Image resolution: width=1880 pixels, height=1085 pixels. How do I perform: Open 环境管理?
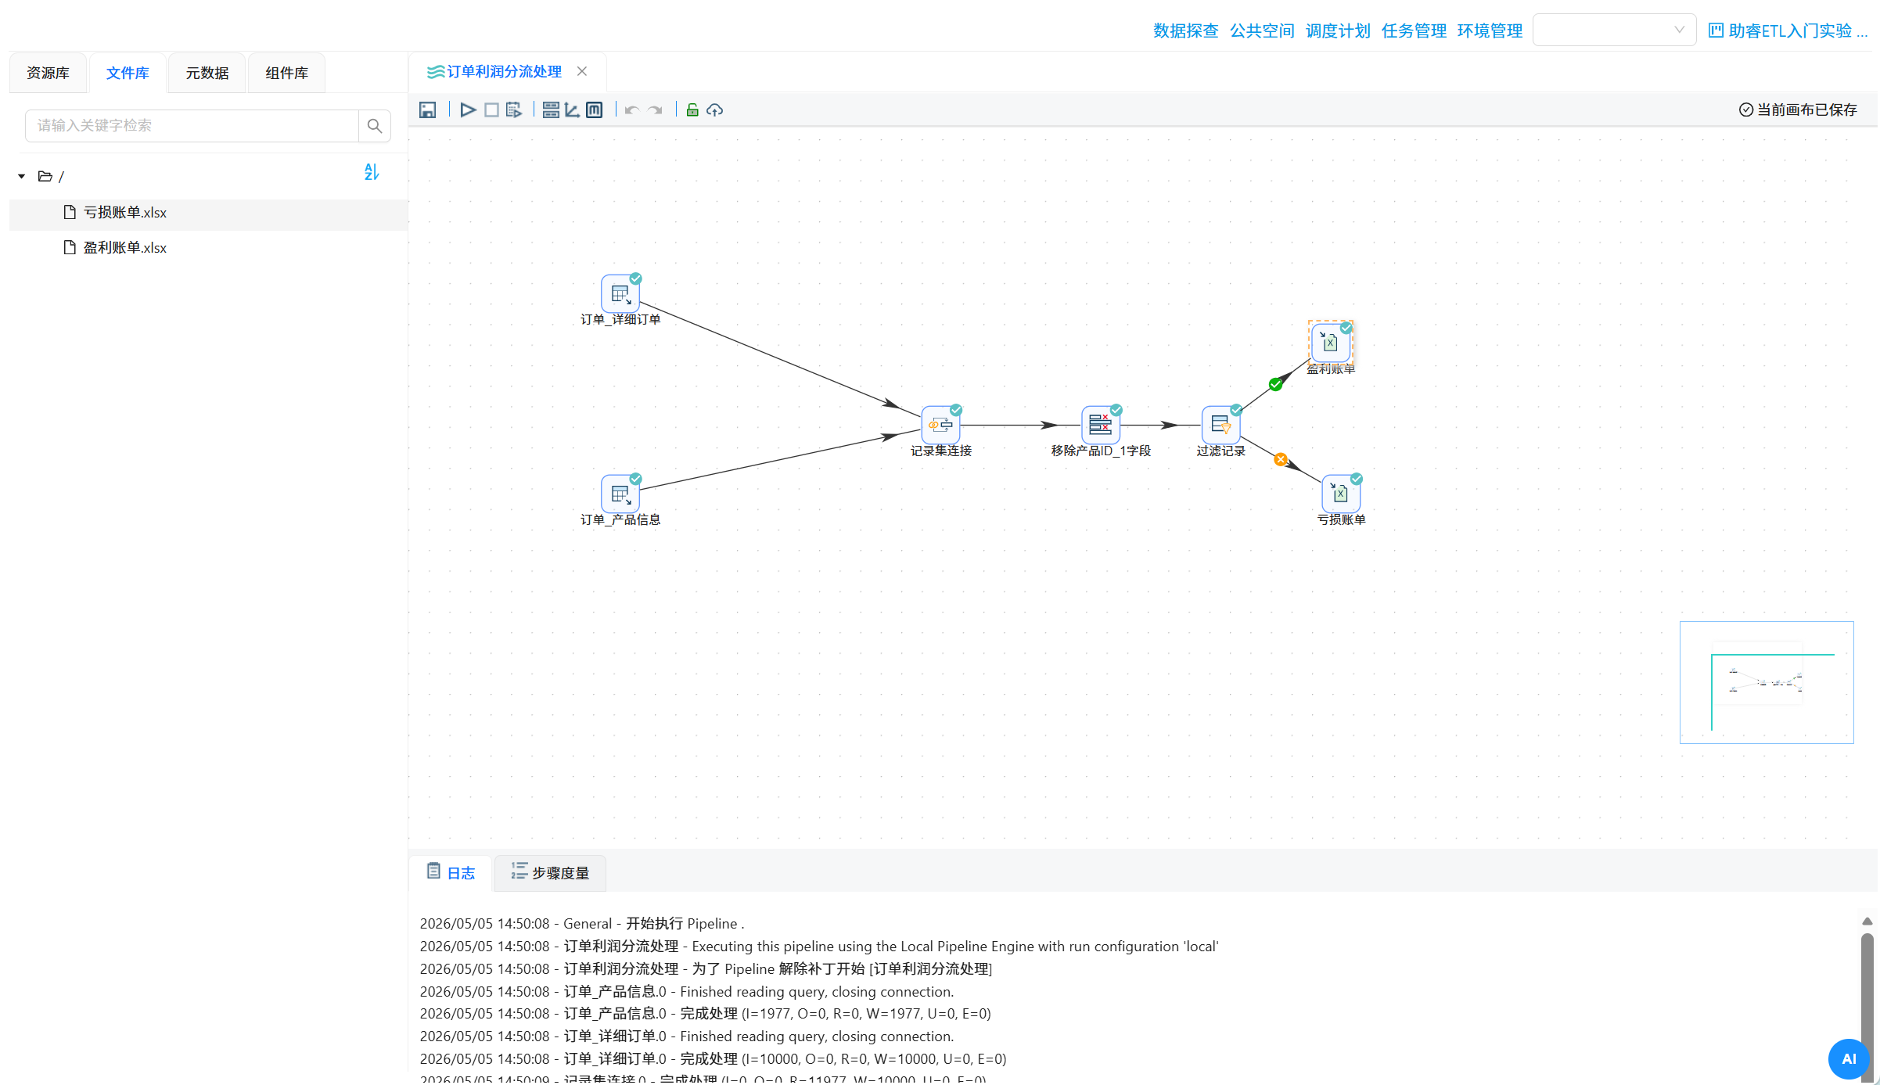1489,31
